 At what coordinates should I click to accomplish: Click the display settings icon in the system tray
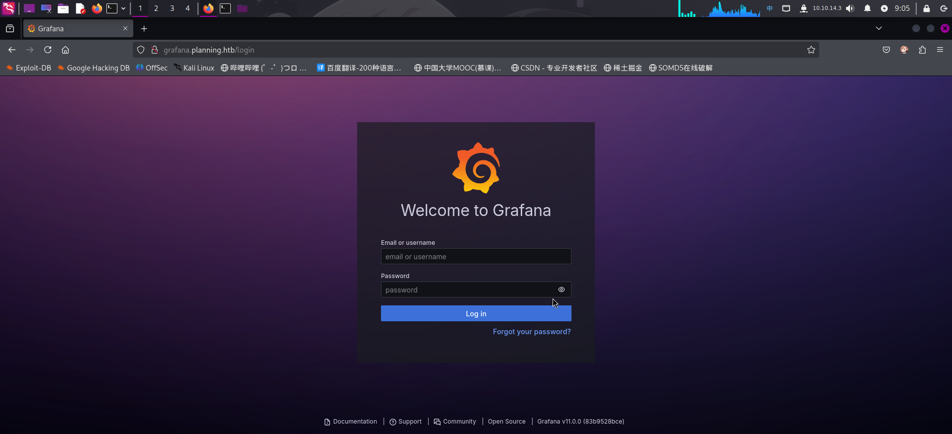pos(786,8)
